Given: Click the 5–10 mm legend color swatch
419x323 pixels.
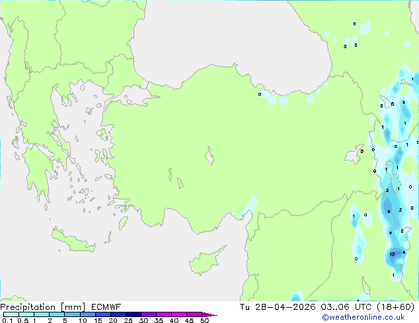Looking at the screenshot, I should pyautogui.click(x=72, y=314).
